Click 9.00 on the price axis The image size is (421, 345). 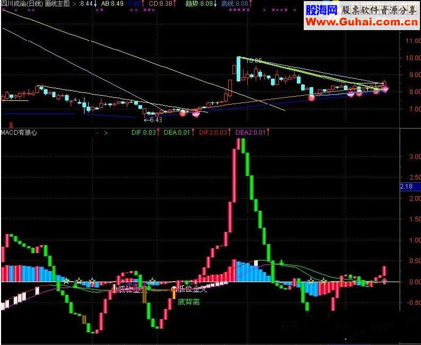tap(414, 75)
